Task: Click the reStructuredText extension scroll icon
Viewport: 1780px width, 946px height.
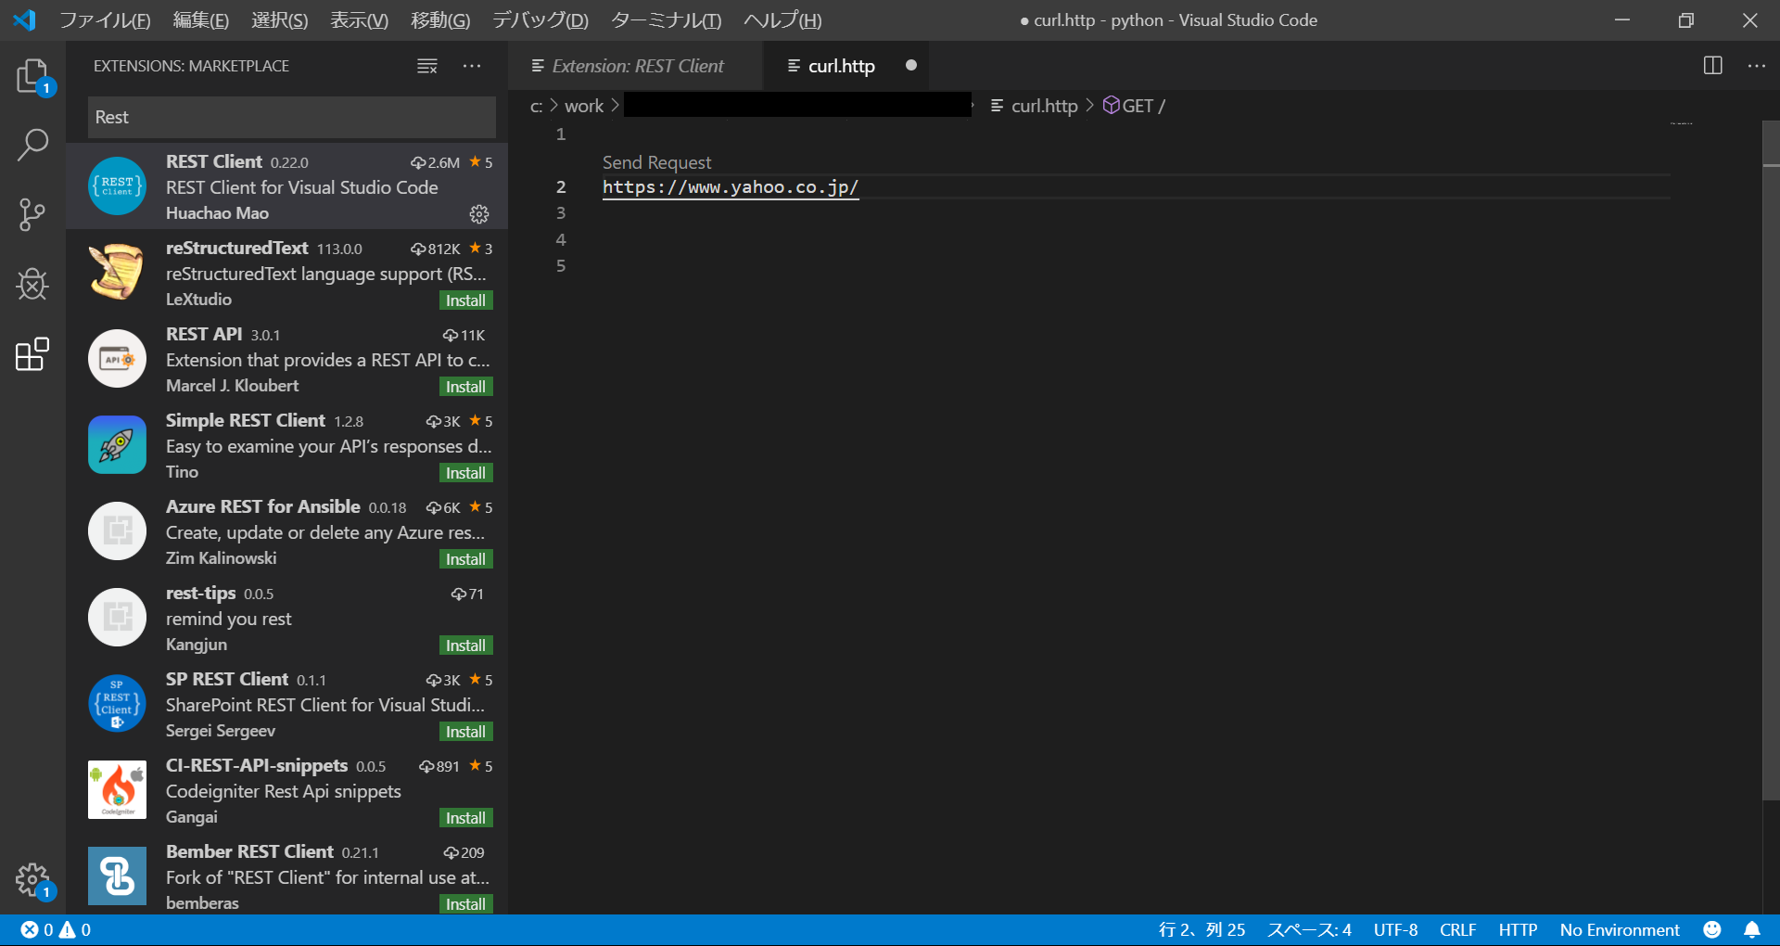Action: tap(117, 272)
